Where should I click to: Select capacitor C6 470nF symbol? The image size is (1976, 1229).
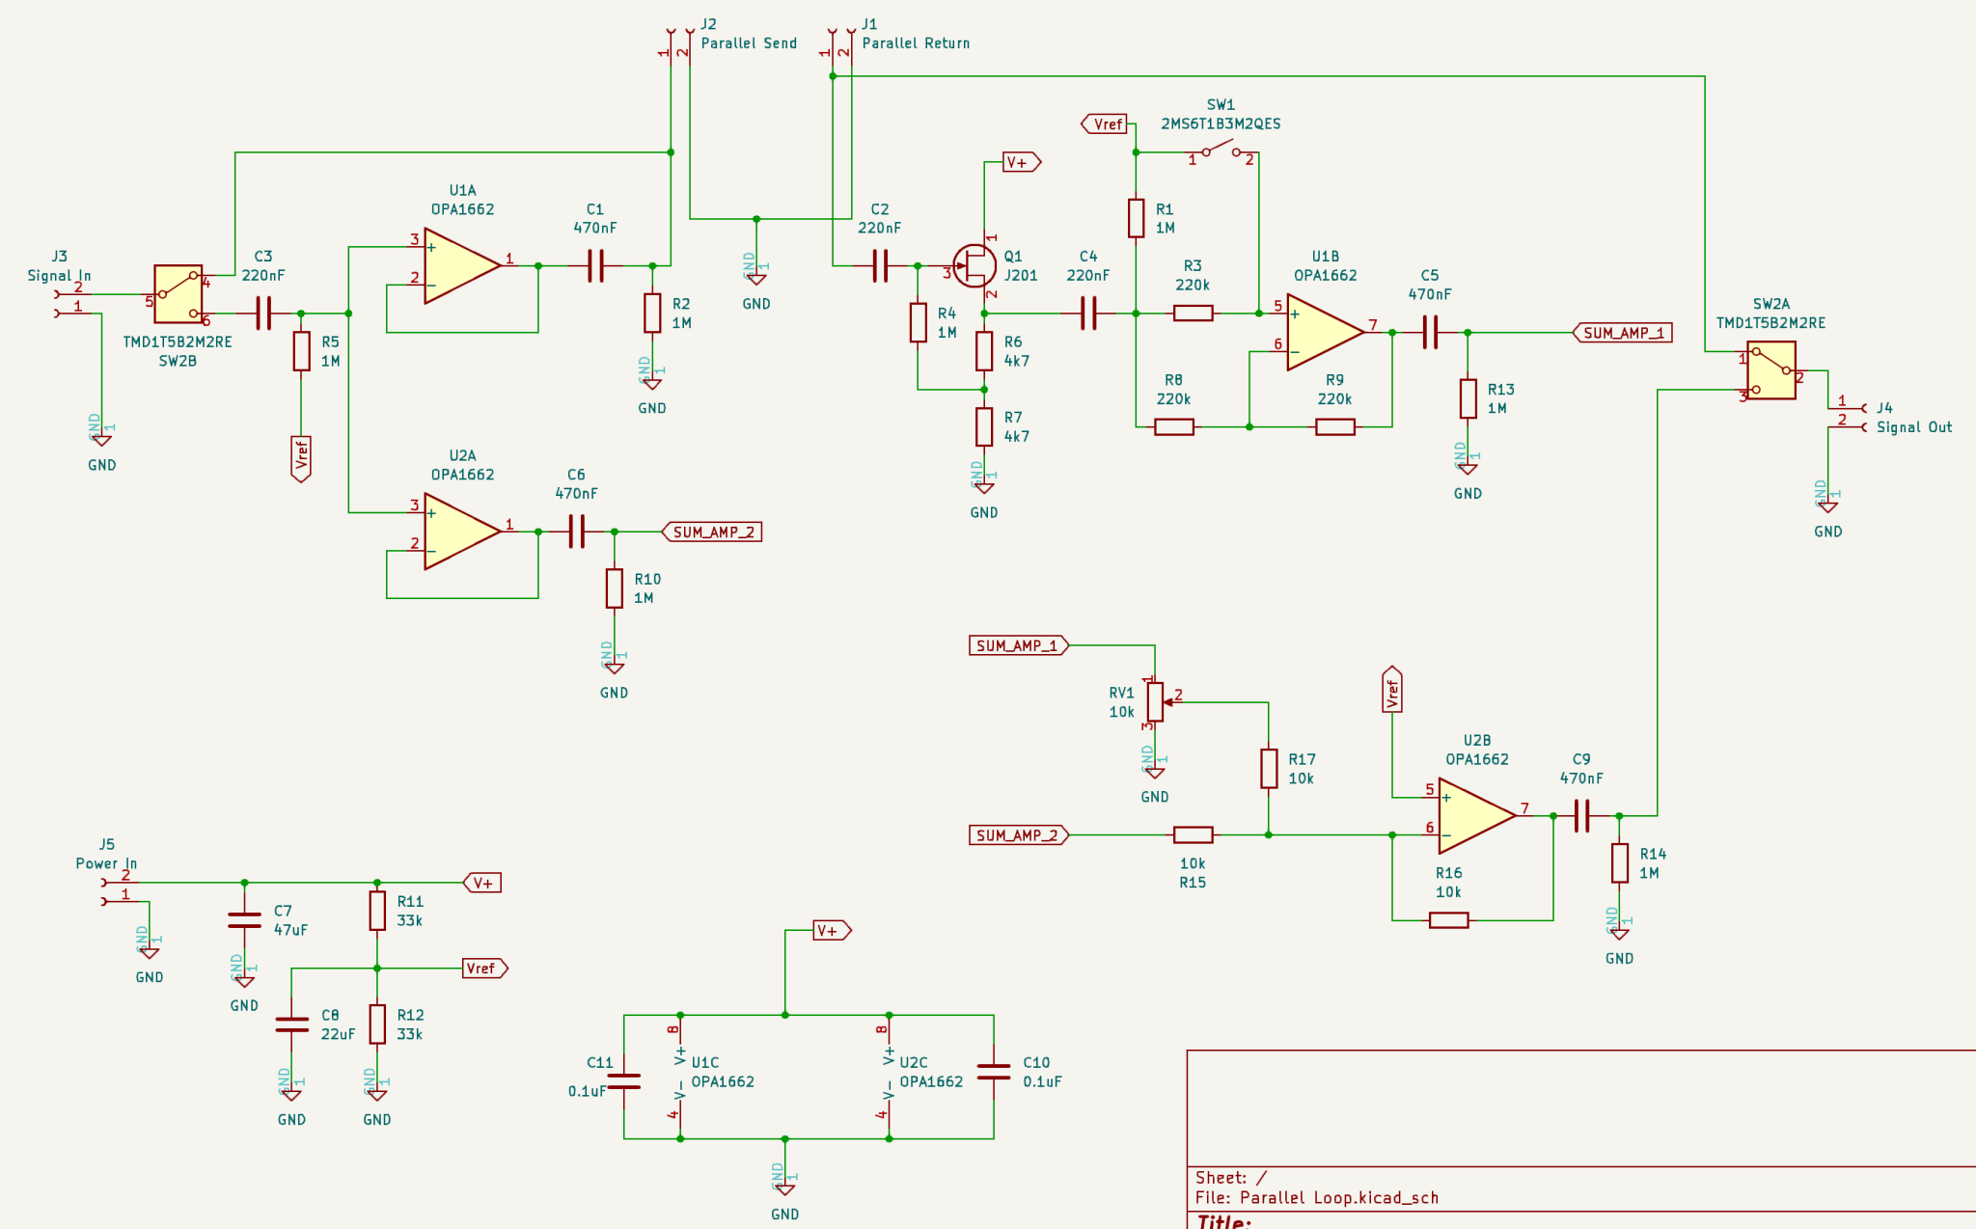[576, 531]
